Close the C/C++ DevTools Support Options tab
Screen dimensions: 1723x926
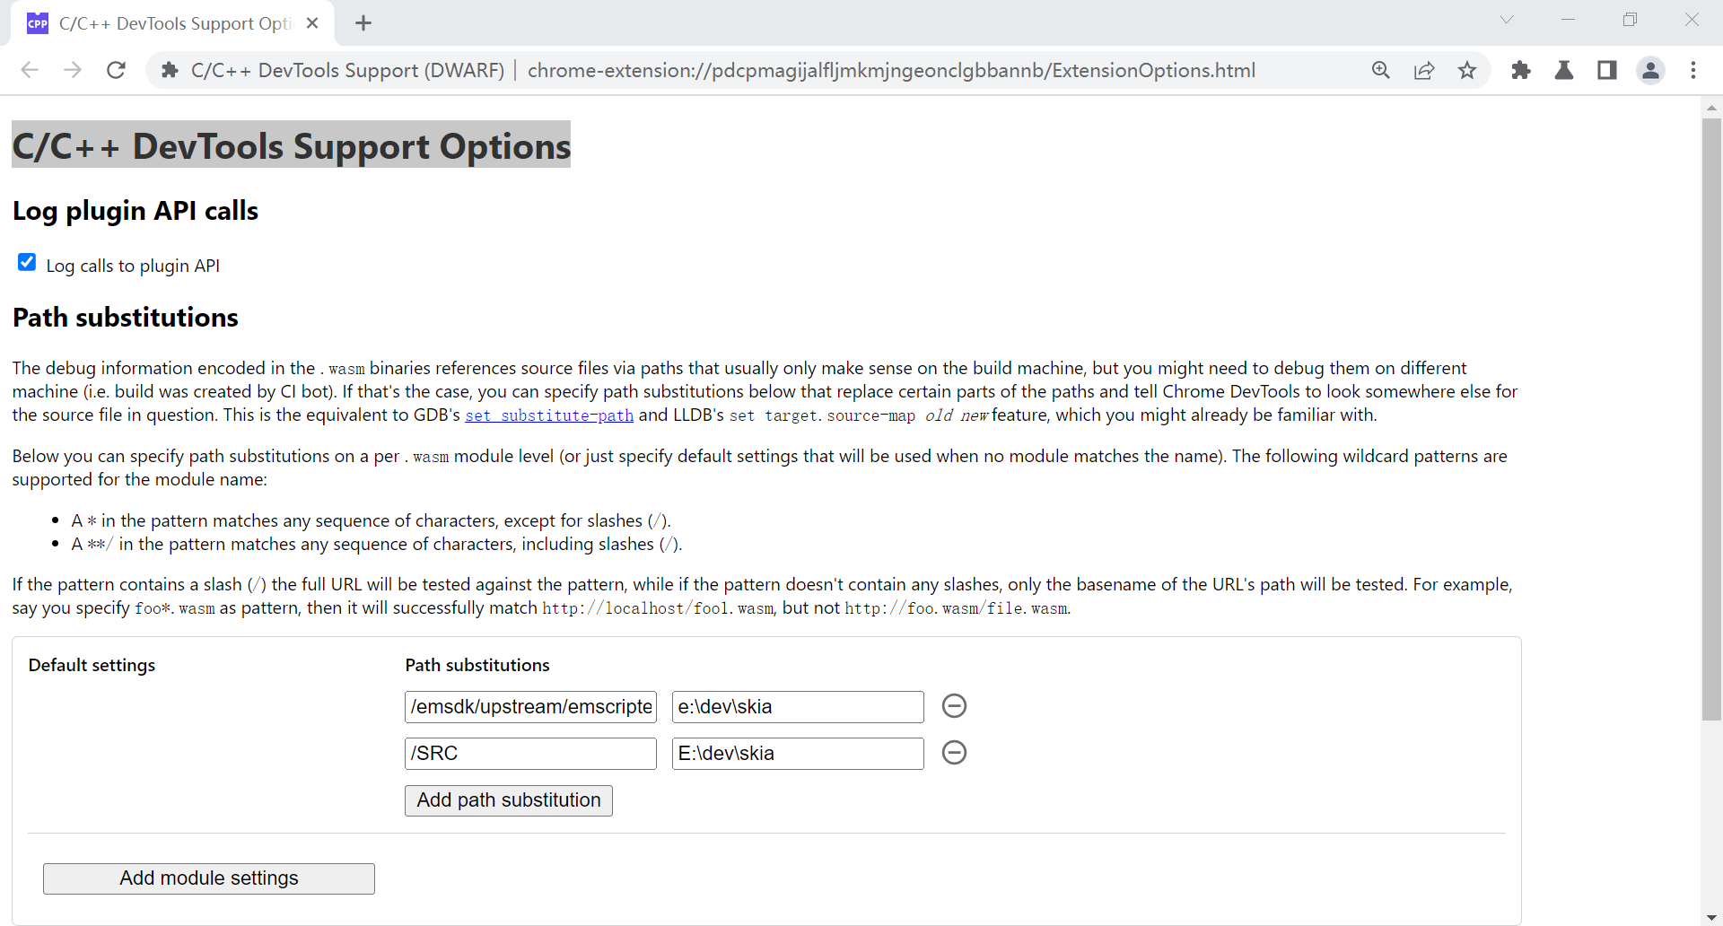[312, 23]
